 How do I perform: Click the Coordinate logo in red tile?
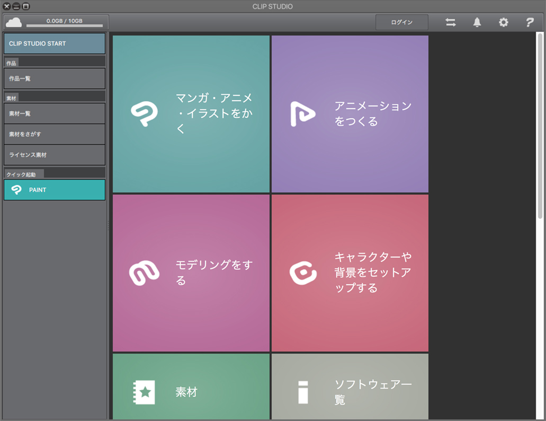(303, 273)
